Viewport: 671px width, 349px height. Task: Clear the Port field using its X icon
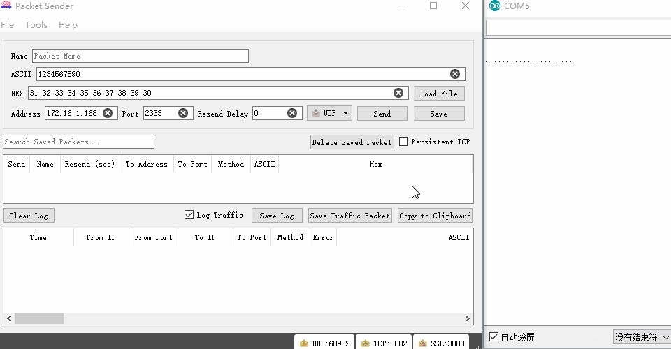tap(183, 113)
